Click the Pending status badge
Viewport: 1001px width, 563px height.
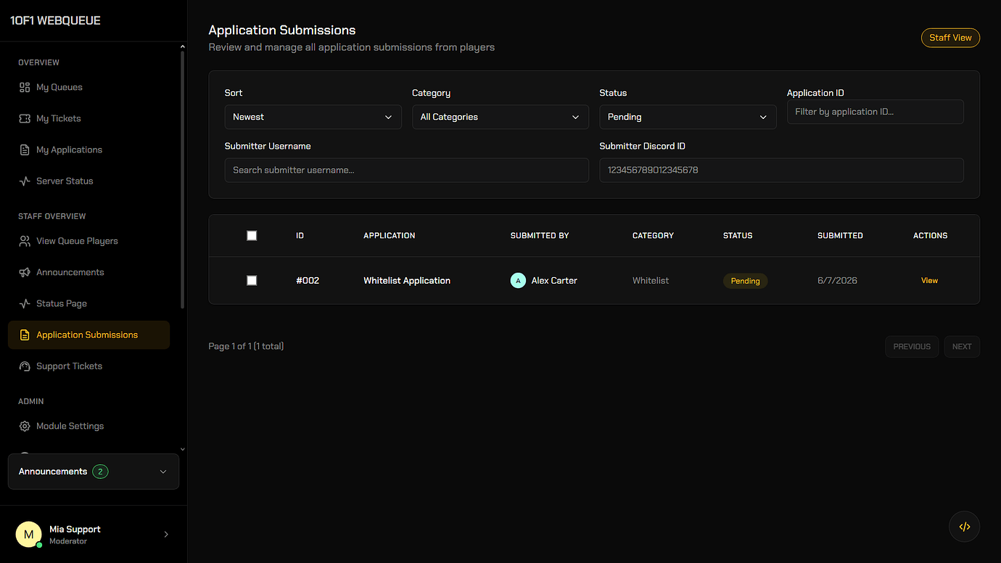coord(745,281)
